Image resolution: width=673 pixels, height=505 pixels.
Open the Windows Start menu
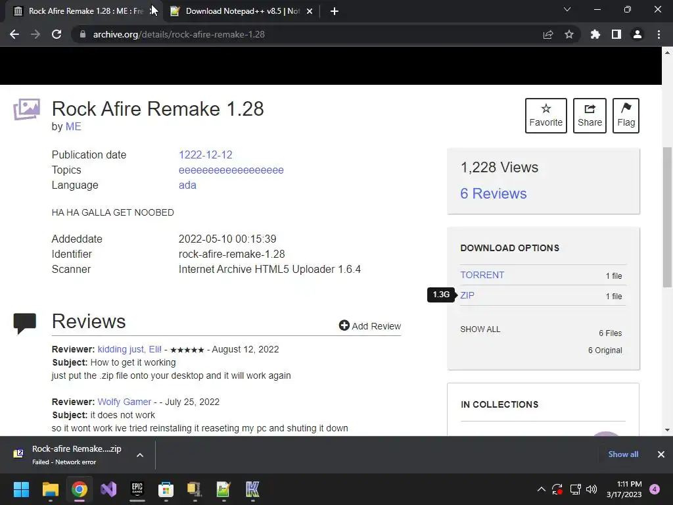pyautogui.click(x=21, y=489)
